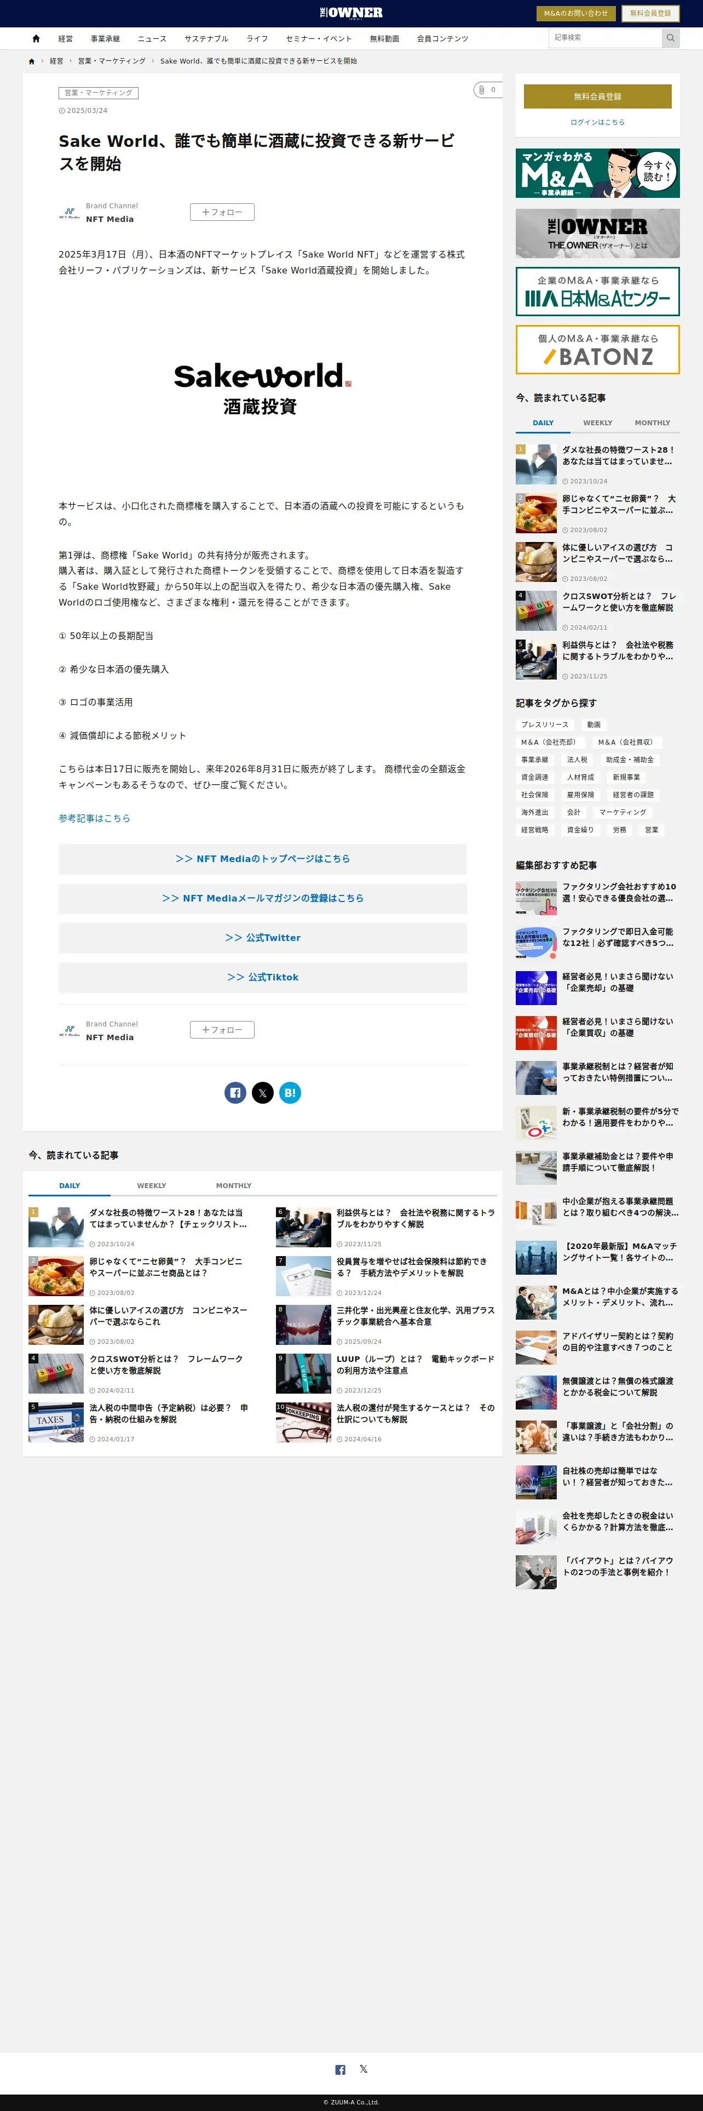Open the breadcrumb home icon
This screenshot has height=2111, width=703.
click(x=32, y=61)
